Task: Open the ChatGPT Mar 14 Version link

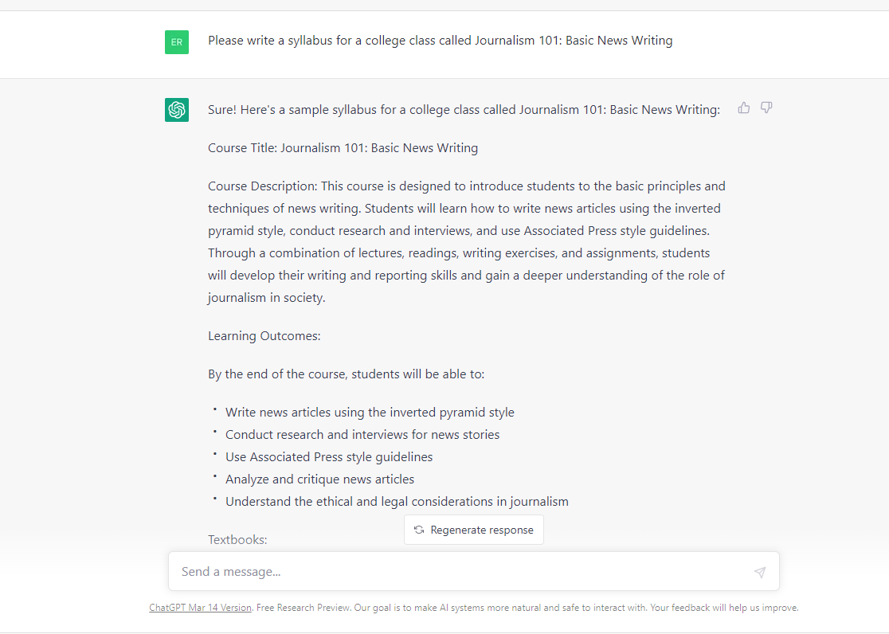Action: click(200, 607)
